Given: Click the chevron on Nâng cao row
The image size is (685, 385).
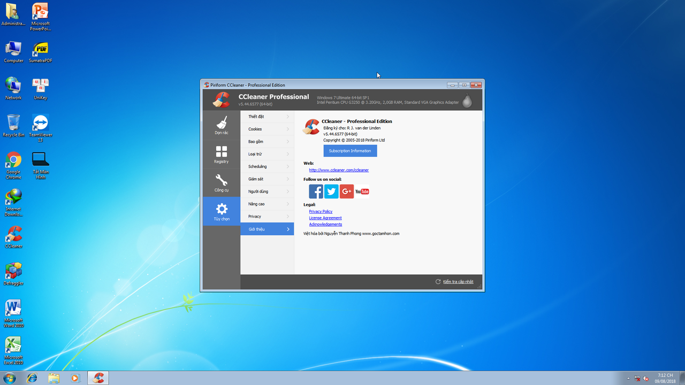Looking at the screenshot, I should (288, 204).
